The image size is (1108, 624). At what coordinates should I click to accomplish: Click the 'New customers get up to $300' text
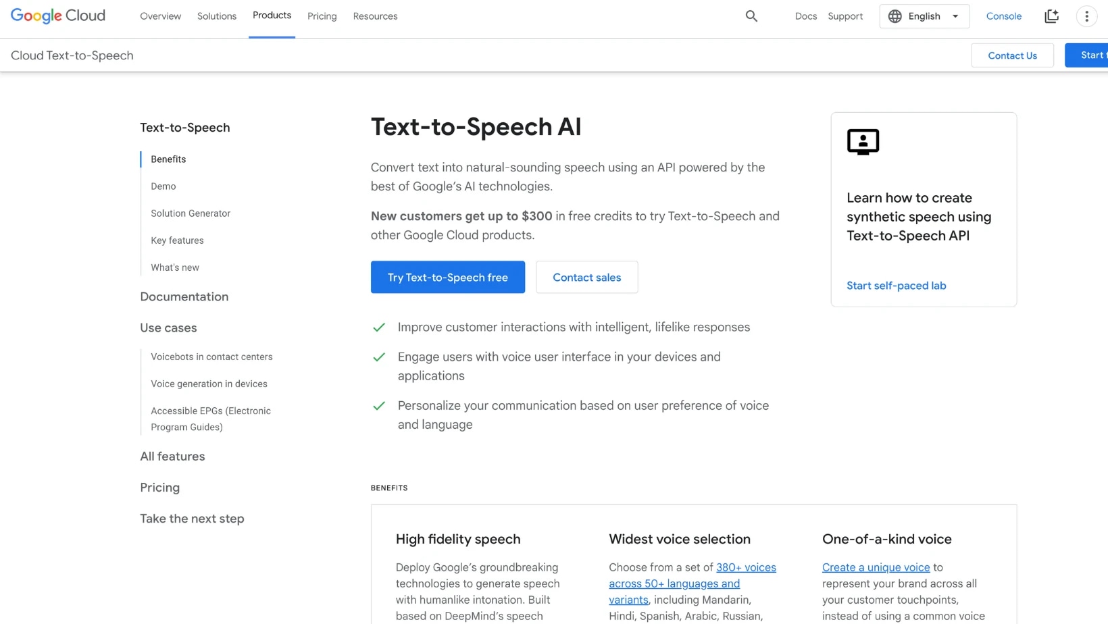461,216
